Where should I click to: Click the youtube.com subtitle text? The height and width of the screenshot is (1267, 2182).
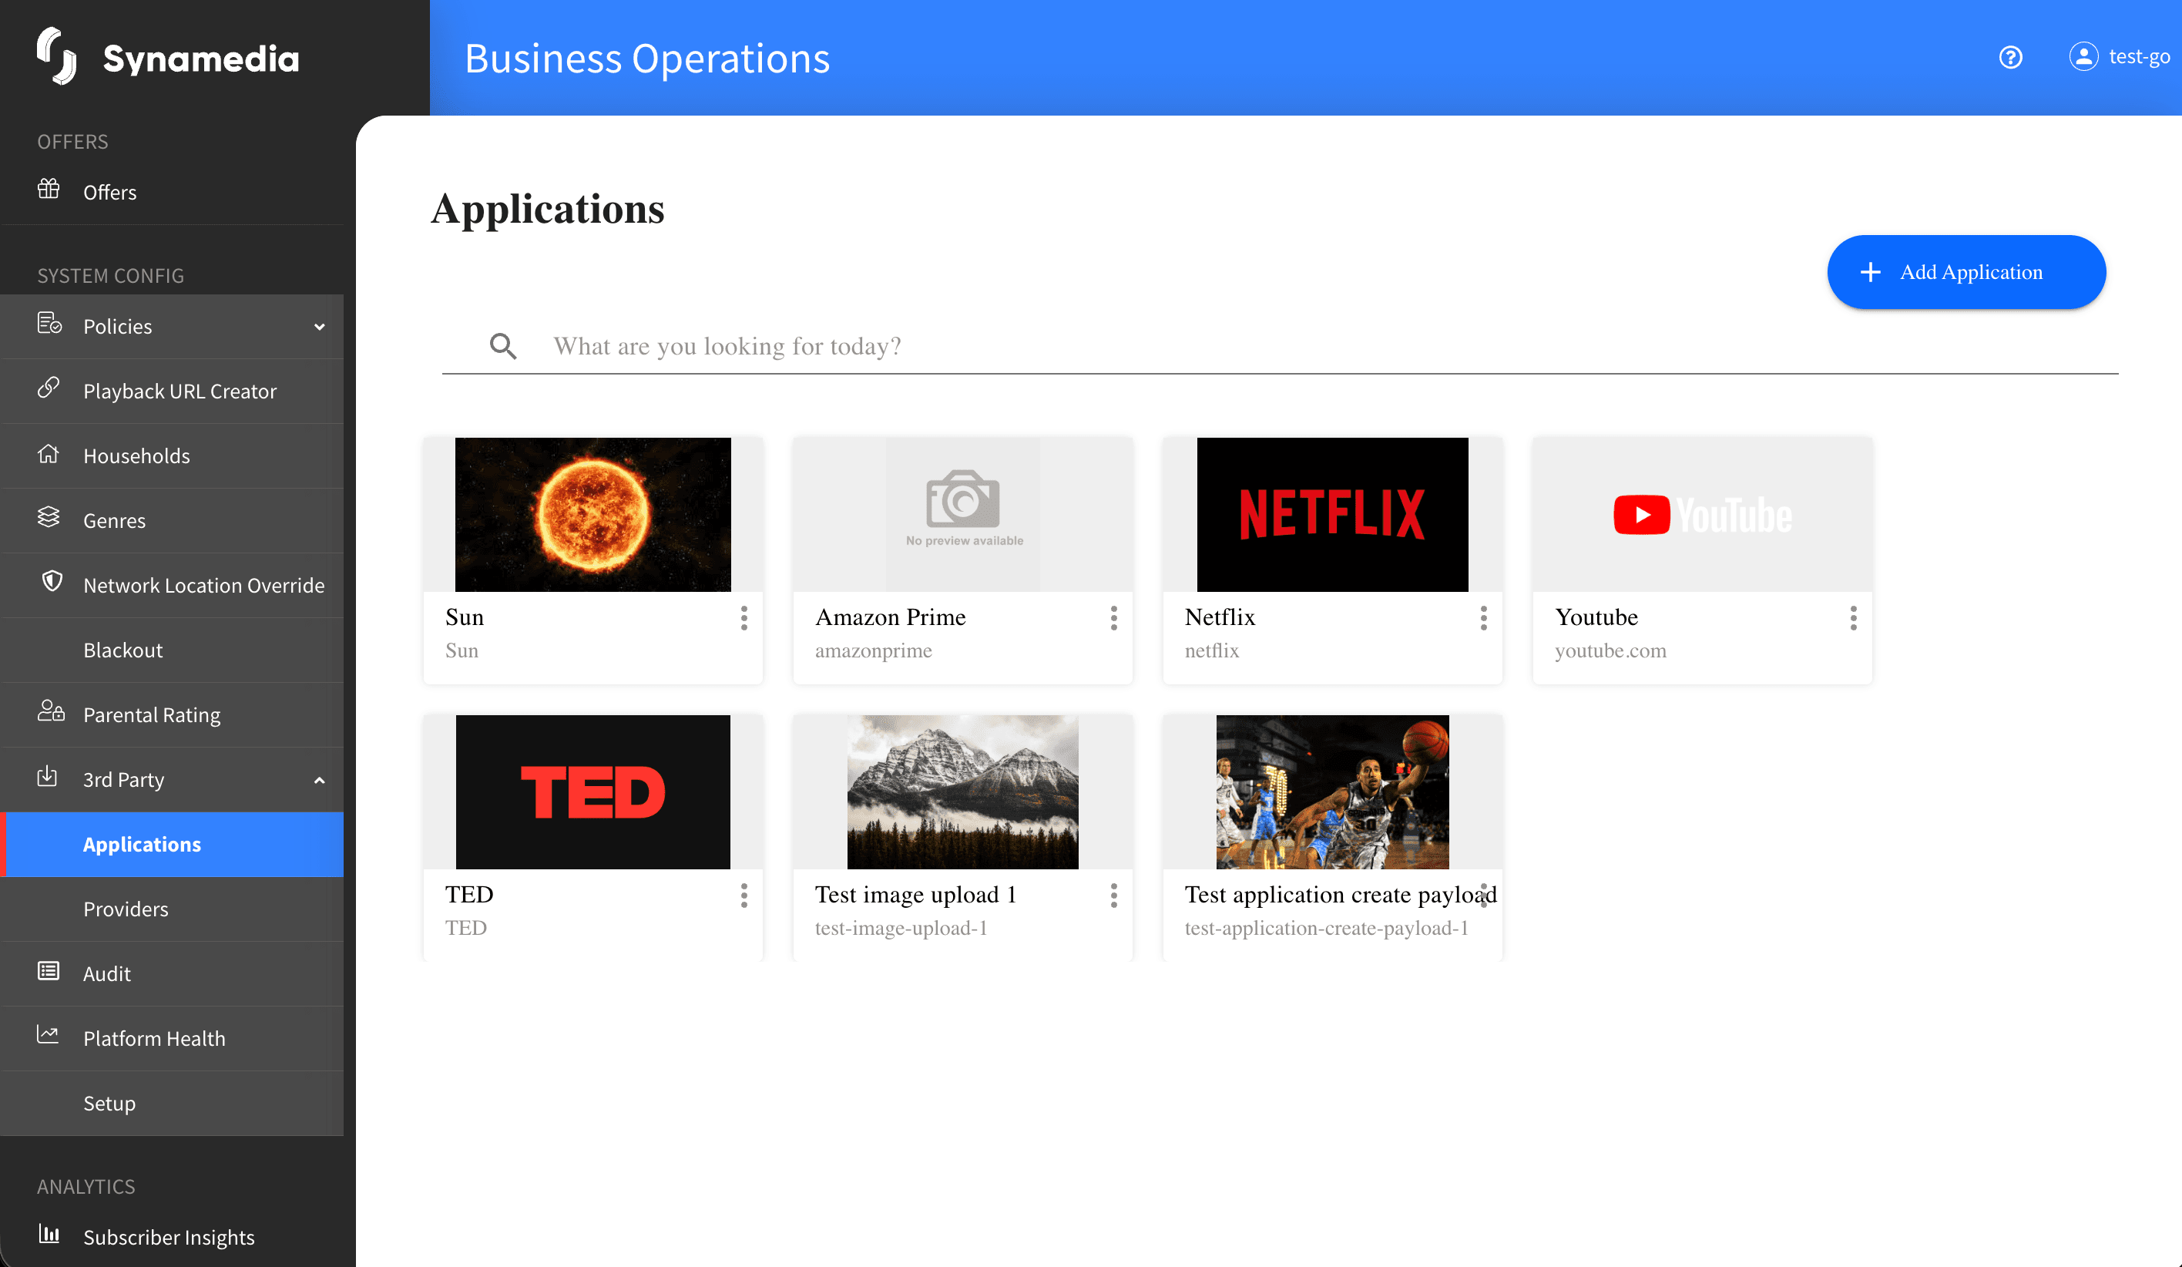(x=1610, y=650)
